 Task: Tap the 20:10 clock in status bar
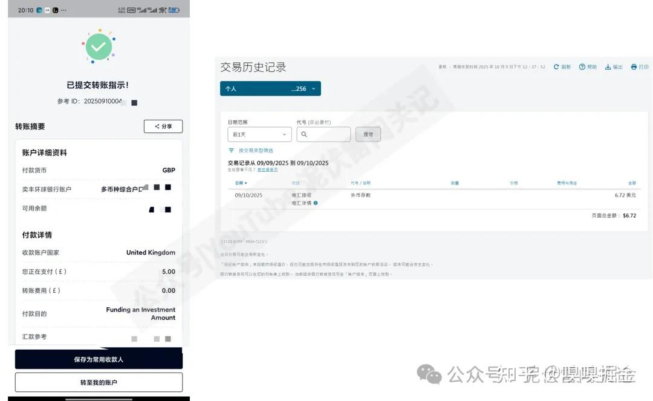click(25, 10)
